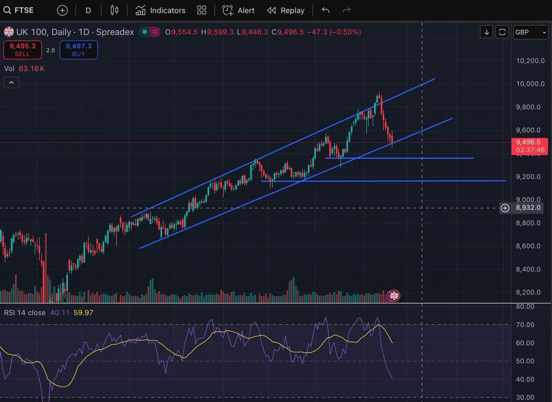Open the indicator templates grid icon
The height and width of the screenshot is (402, 552).
(x=201, y=10)
